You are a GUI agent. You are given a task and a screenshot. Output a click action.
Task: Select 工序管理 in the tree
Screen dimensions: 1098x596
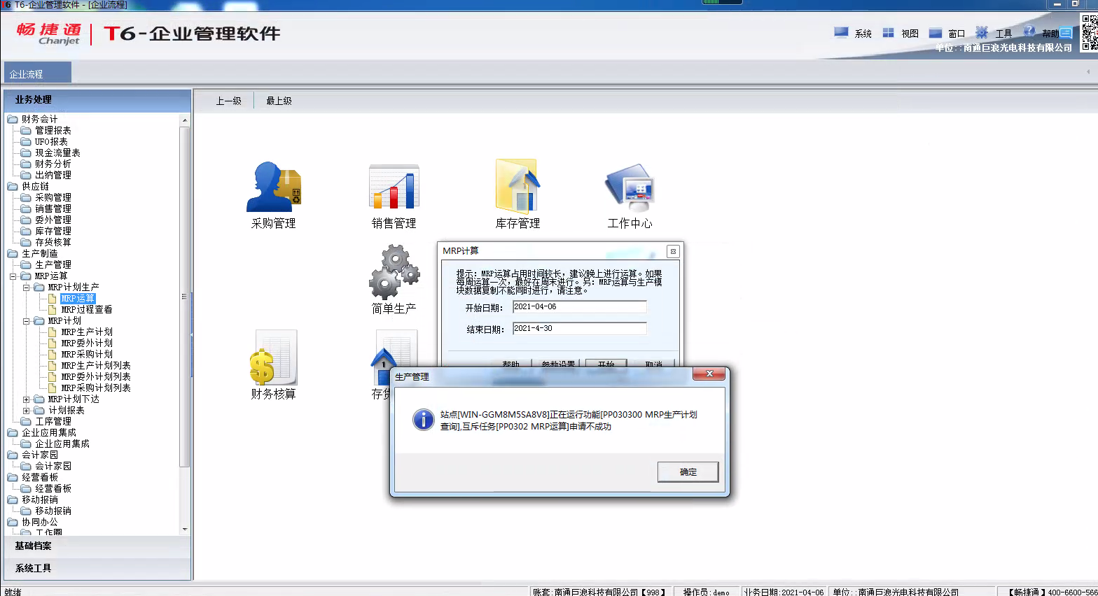53,421
